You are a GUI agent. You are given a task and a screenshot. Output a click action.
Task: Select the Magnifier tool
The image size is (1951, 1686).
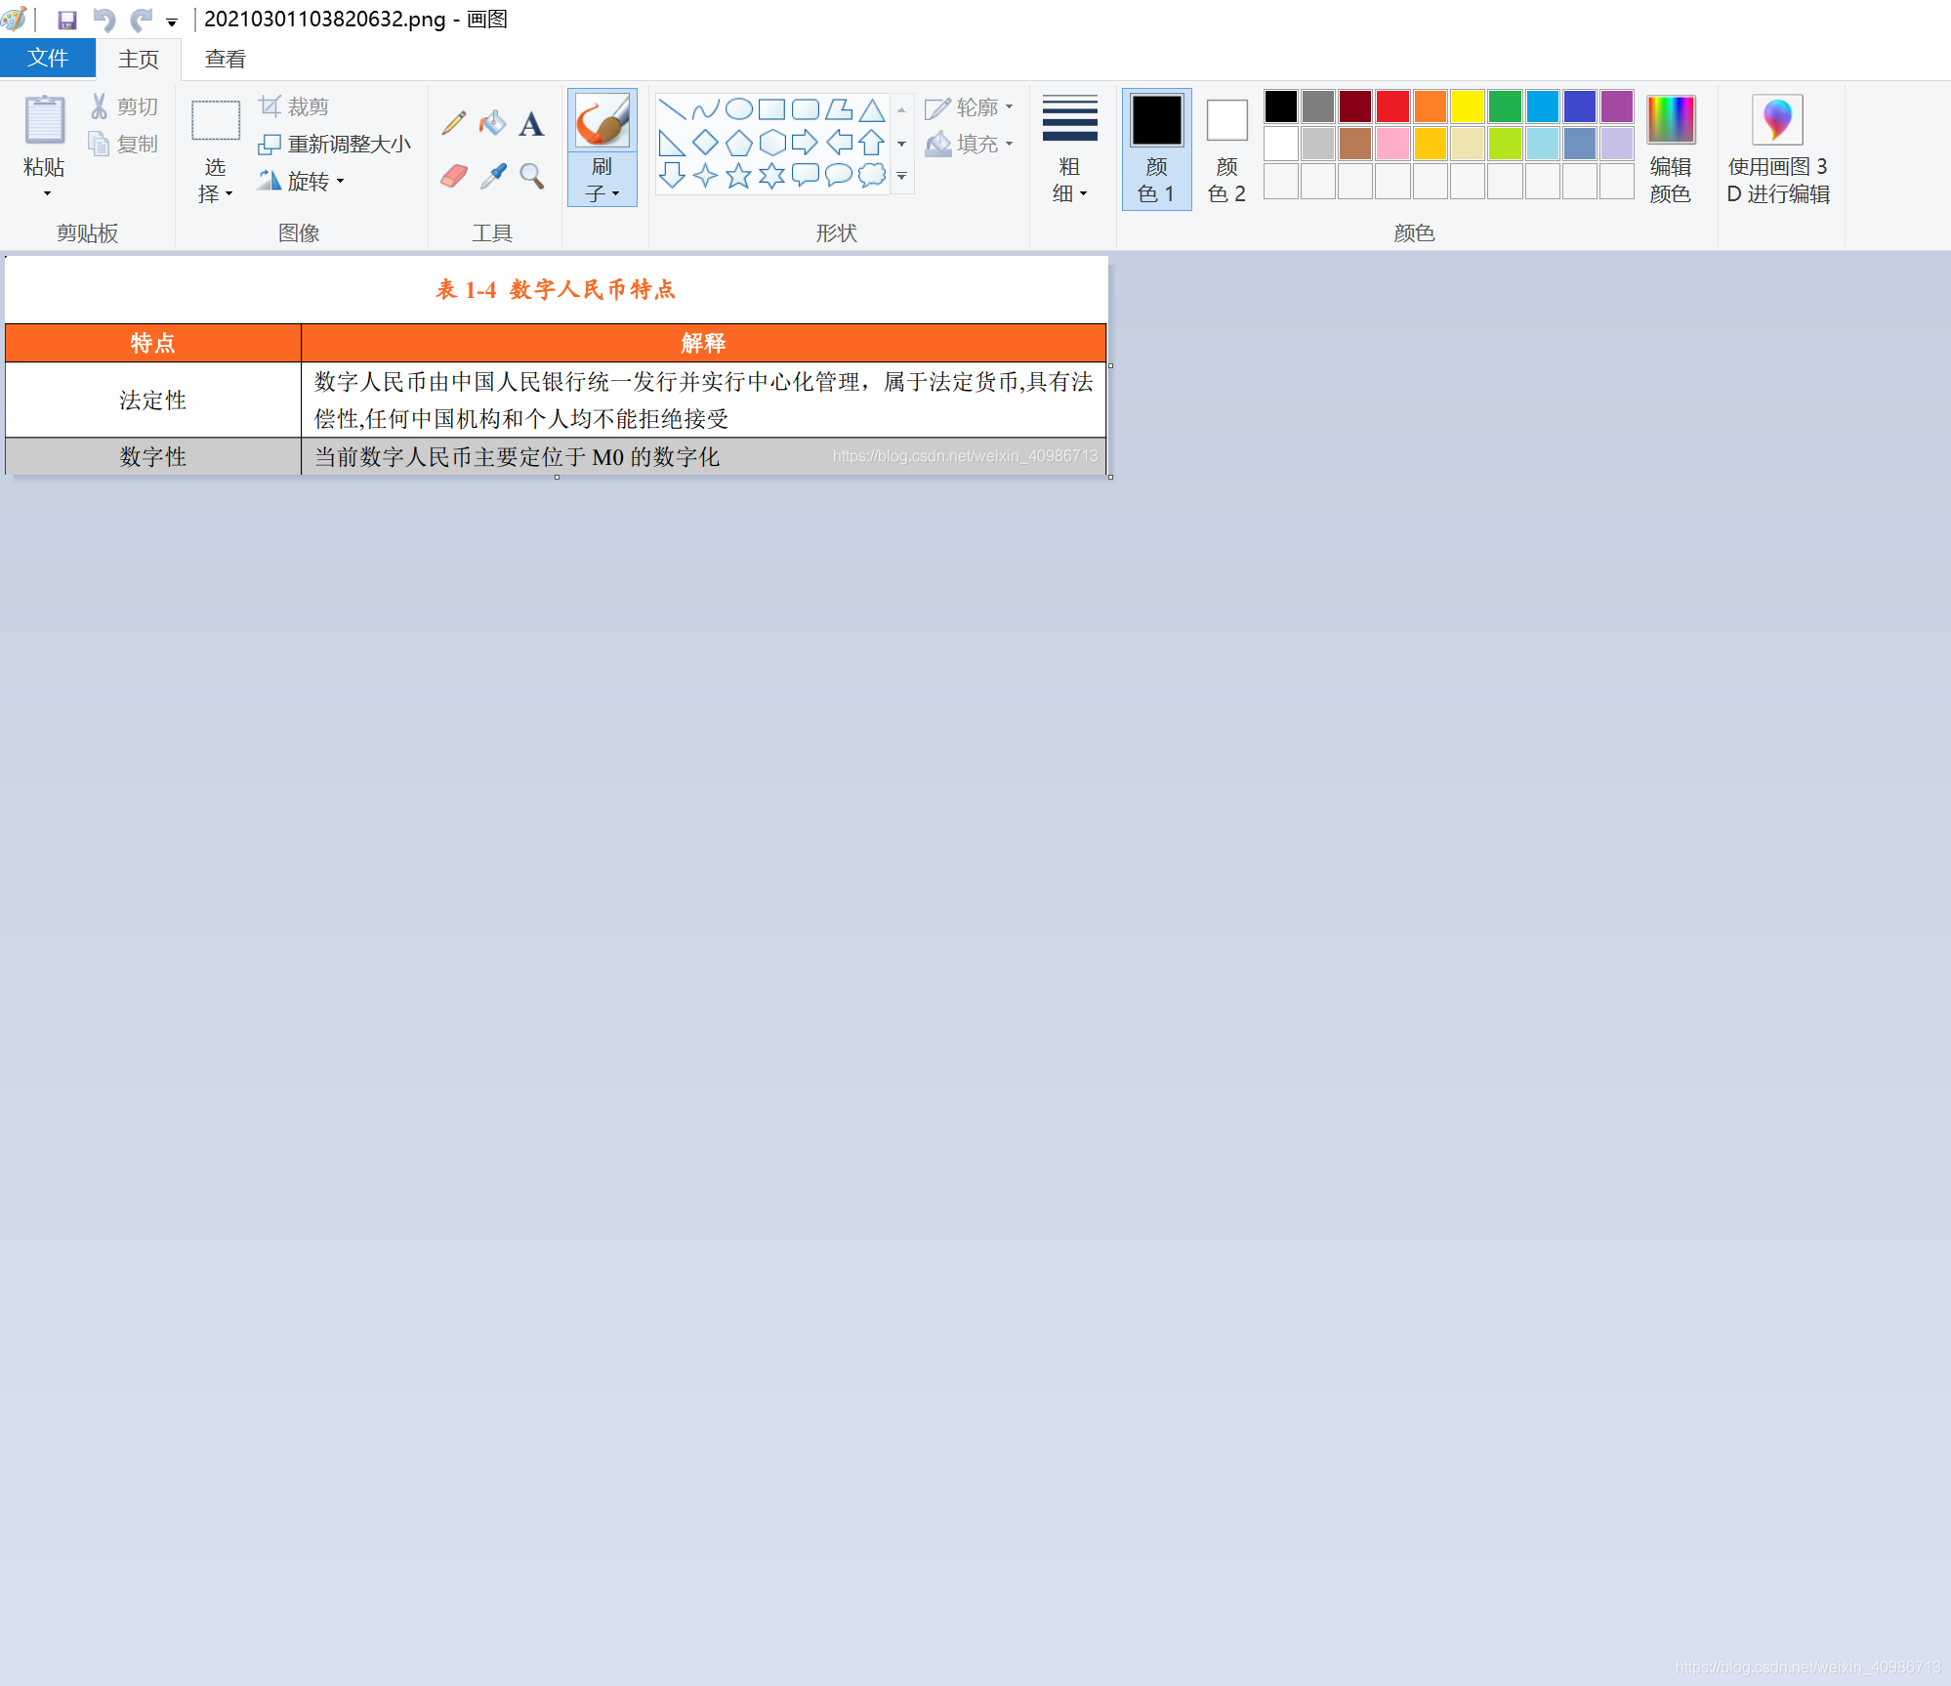[x=532, y=176]
